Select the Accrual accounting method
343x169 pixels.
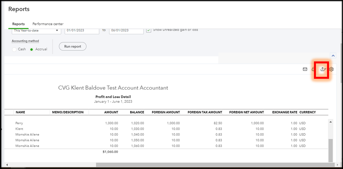pyautogui.click(x=32, y=49)
